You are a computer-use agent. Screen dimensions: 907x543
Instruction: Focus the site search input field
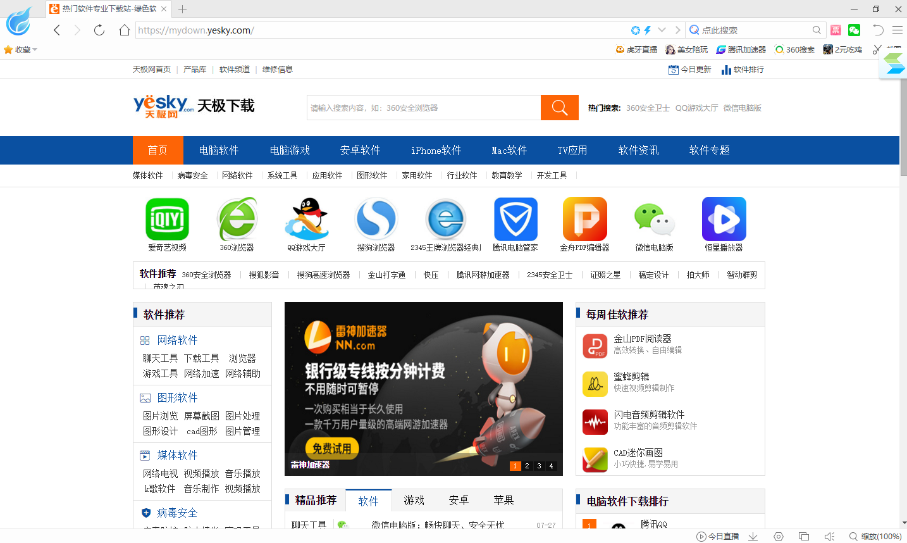424,108
